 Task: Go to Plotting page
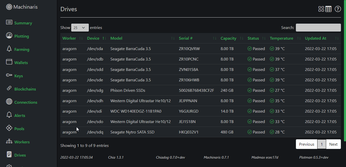tap(22, 36)
